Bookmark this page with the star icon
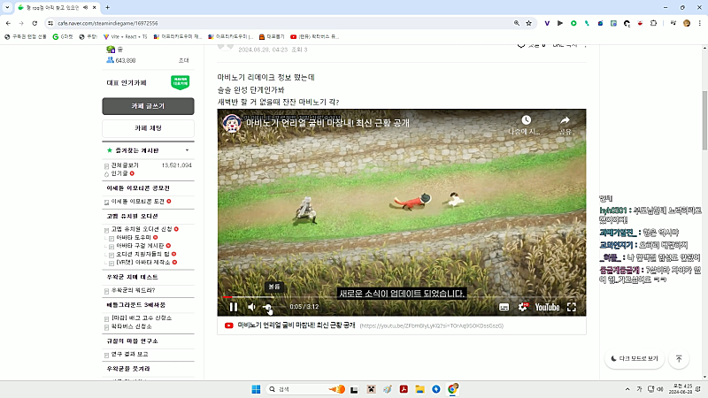The height and width of the screenshot is (398, 708). click(x=528, y=23)
